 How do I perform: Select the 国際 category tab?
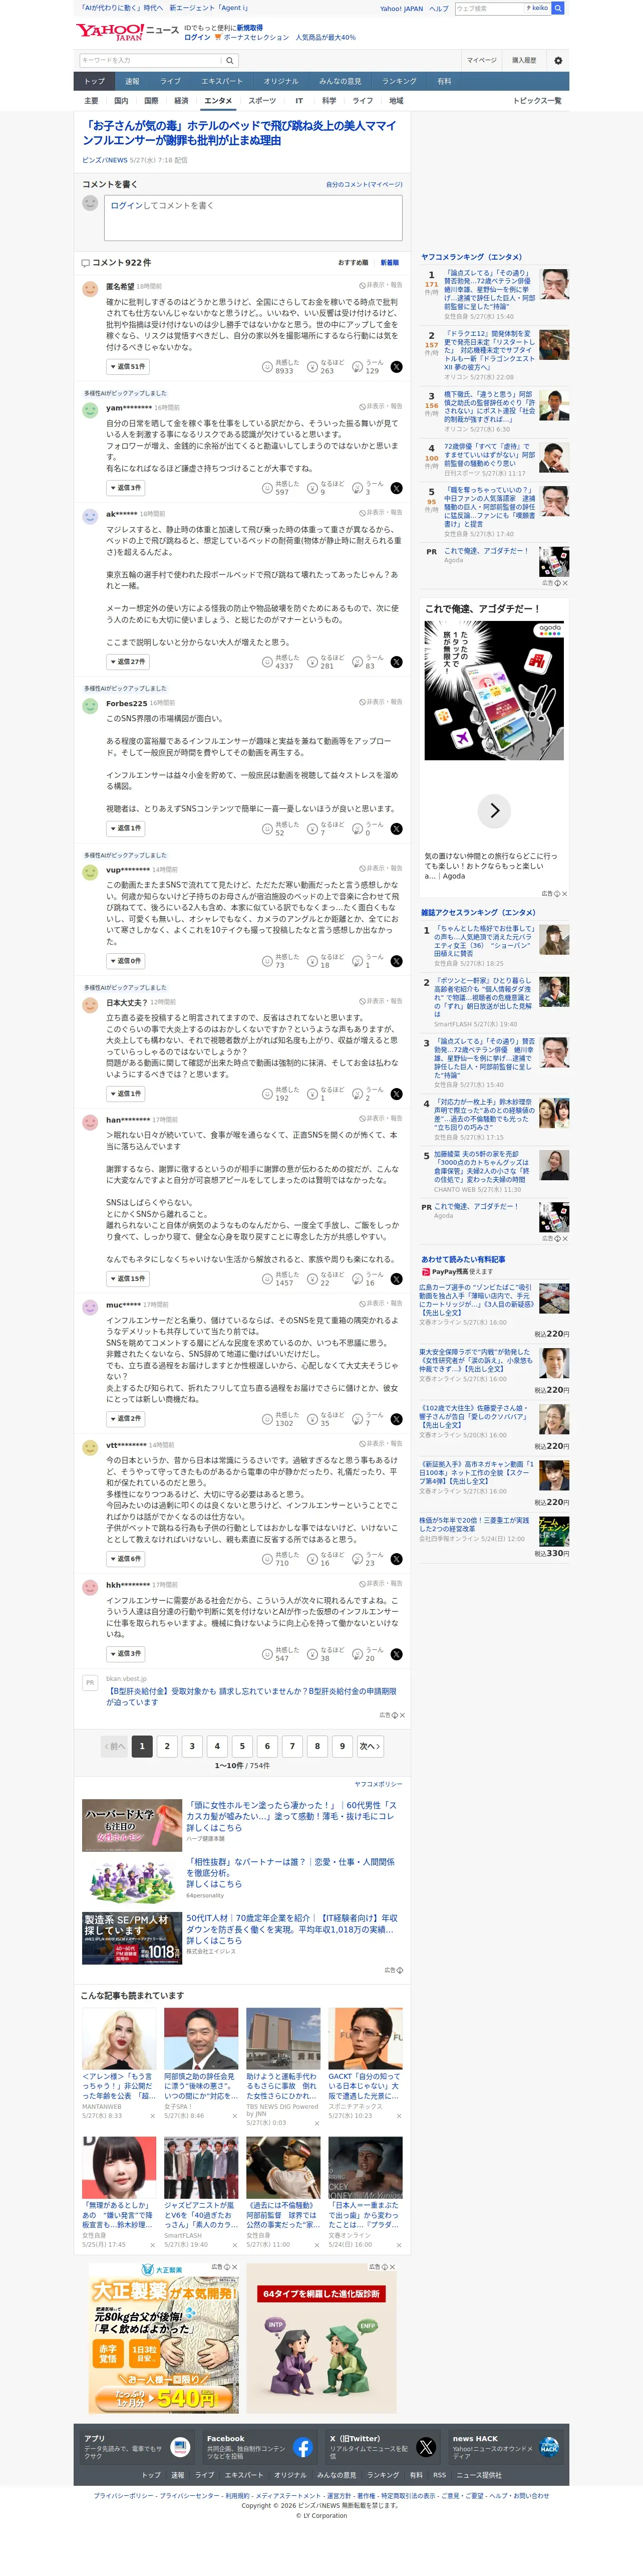pyautogui.click(x=151, y=101)
